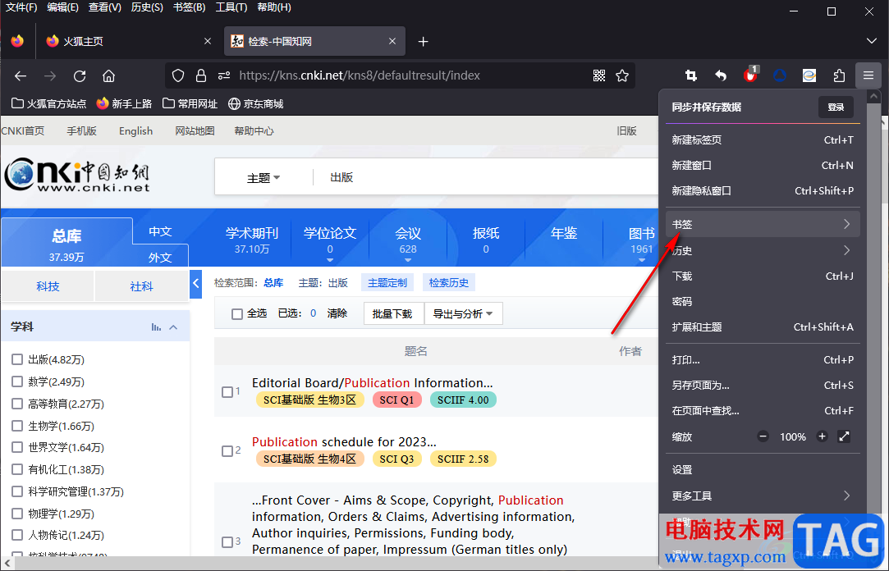The height and width of the screenshot is (571, 889).
Task: List all tabs with chevron button
Action: click(872, 41)
